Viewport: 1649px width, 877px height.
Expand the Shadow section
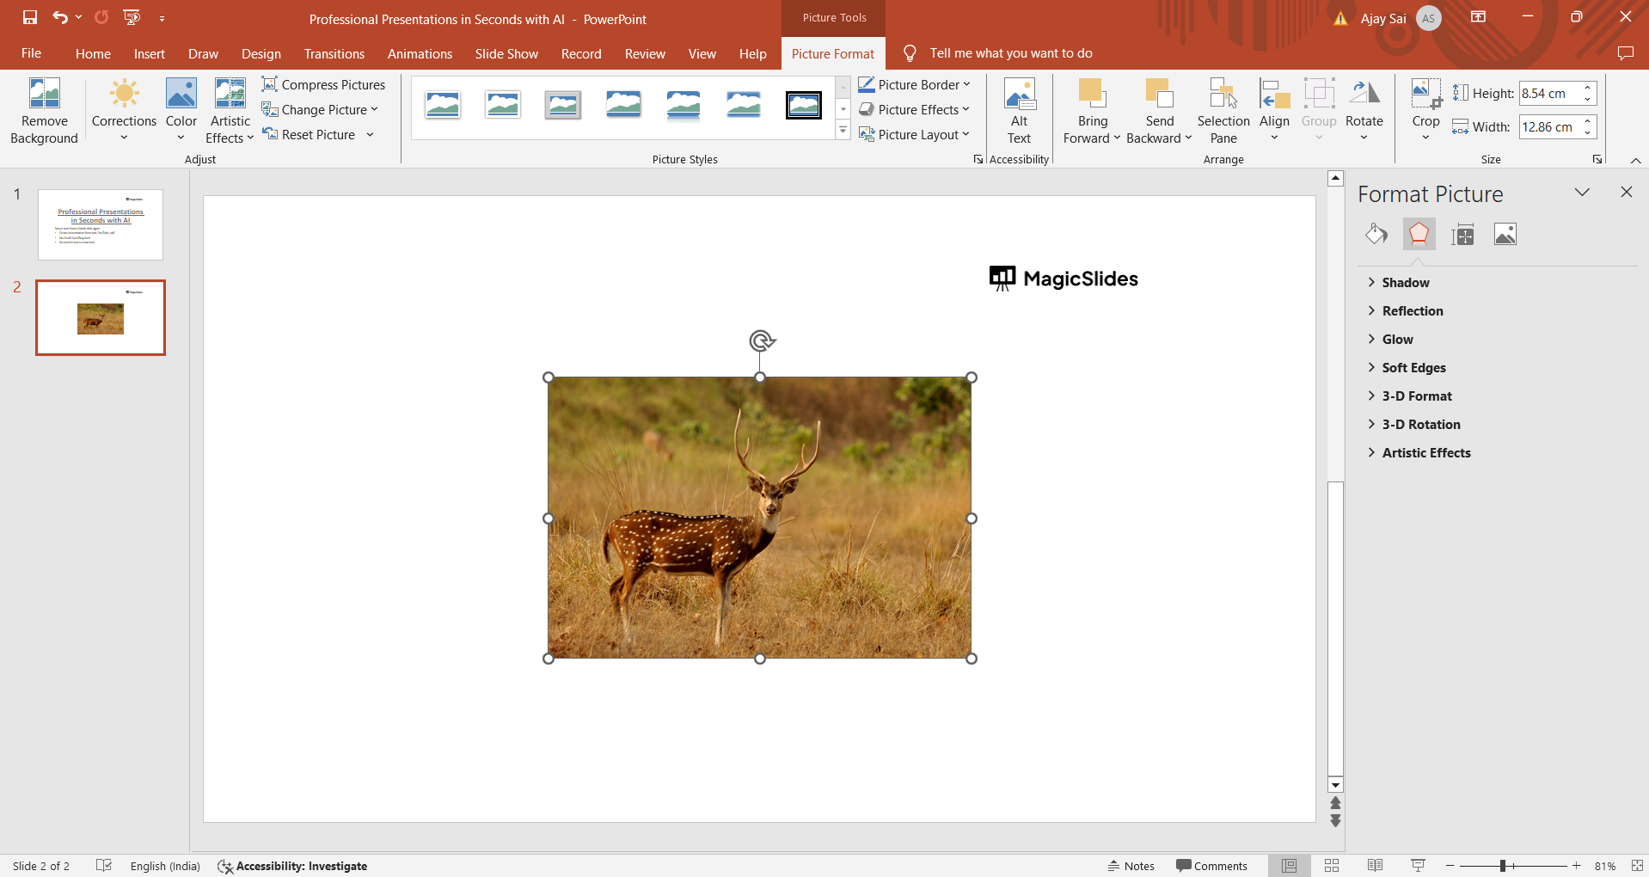pos(1405,283)
